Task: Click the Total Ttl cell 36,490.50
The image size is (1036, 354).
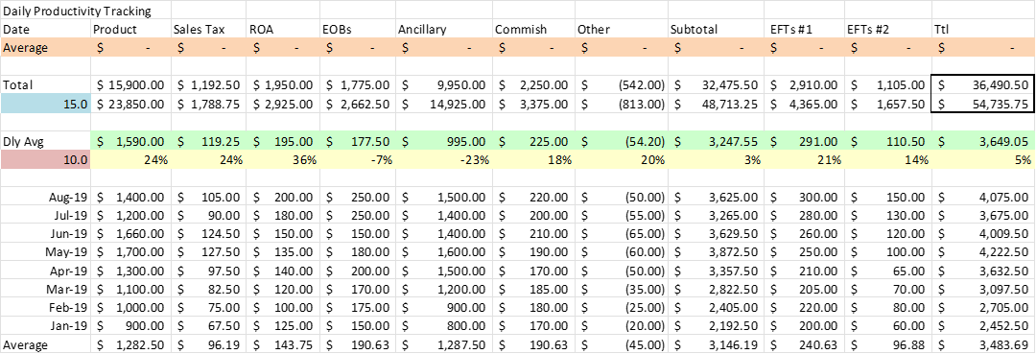Action: (x=983, y=84)
